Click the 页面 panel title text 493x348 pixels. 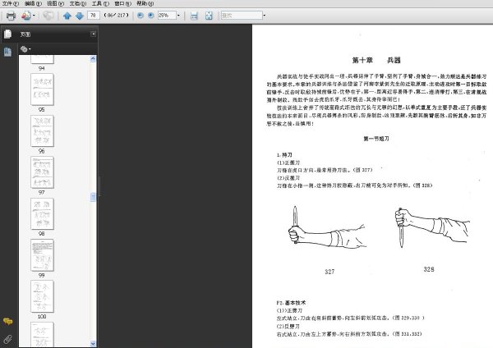25,34
